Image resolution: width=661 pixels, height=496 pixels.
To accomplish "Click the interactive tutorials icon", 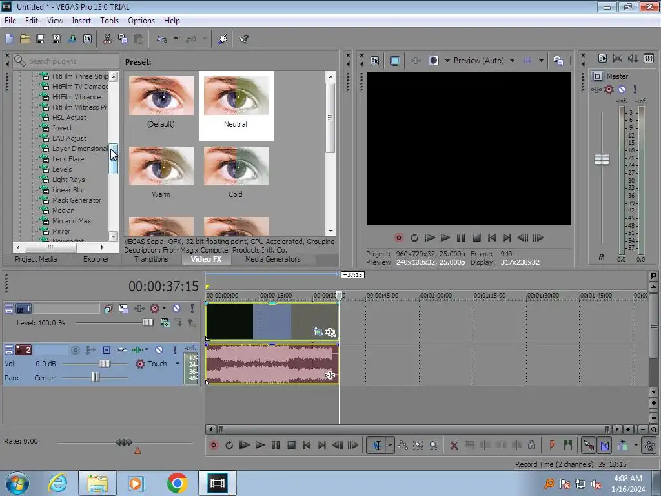I will [x=223, y=39].
